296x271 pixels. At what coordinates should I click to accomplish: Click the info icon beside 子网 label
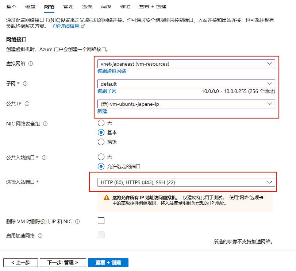pos(25,84)
